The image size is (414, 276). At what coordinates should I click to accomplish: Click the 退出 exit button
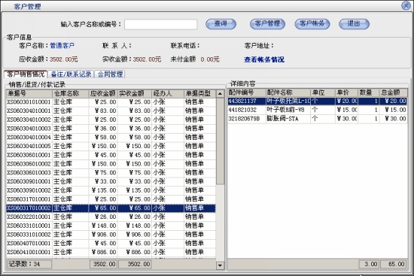[354, 24]
